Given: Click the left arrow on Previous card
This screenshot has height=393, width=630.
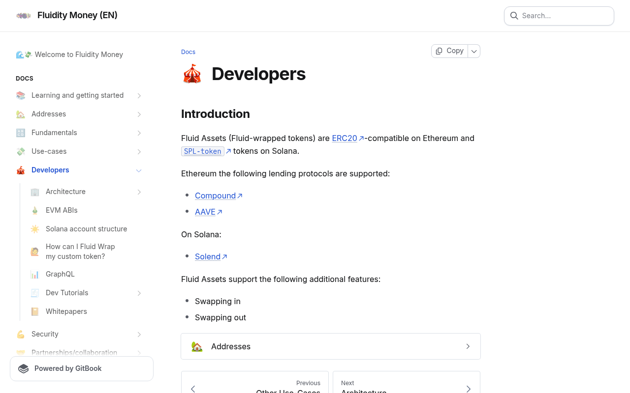Looking at the screenshot, I should (193, 389).
